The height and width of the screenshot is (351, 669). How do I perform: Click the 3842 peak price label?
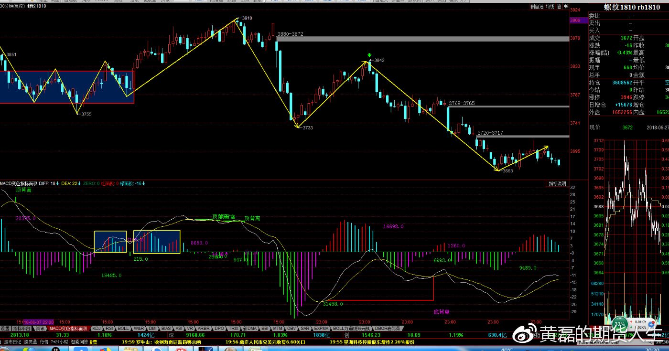coord(379,60)
